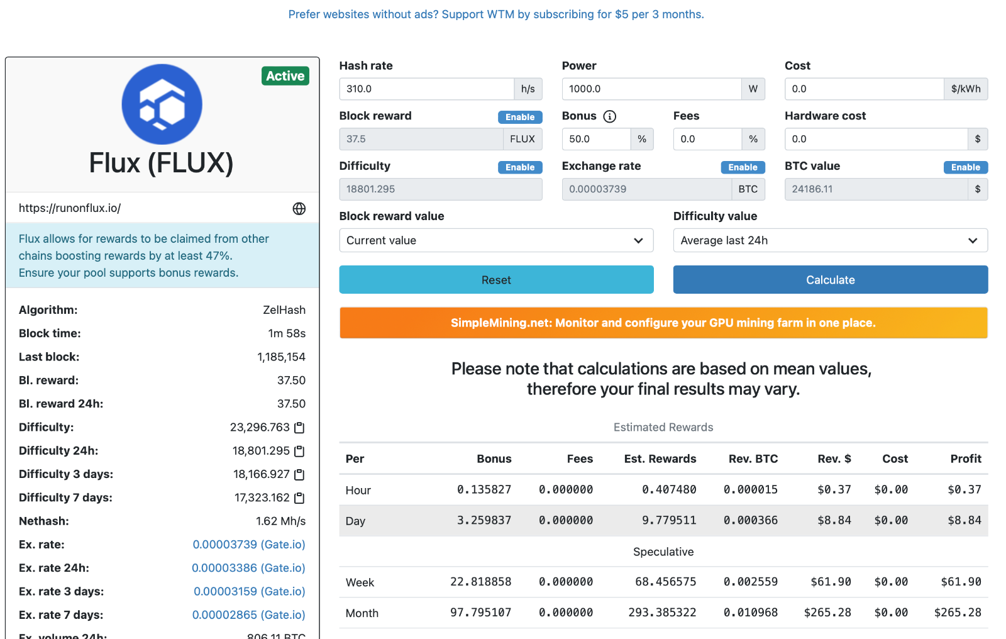The width and height of the screenshot is (1006, 639).
Task: Click the Flux (FLUX) coin title
Action: click(162, 163)
